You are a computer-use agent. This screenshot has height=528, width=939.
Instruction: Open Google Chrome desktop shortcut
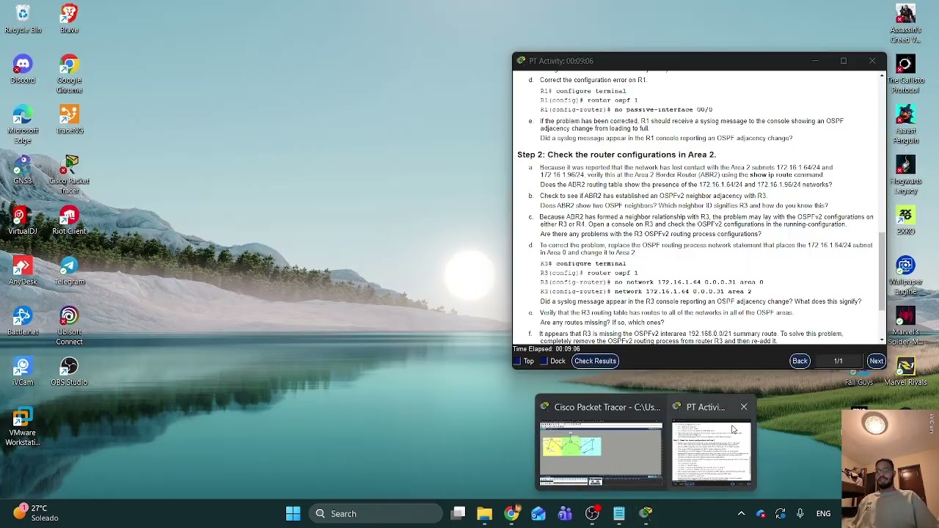(69, 75)
